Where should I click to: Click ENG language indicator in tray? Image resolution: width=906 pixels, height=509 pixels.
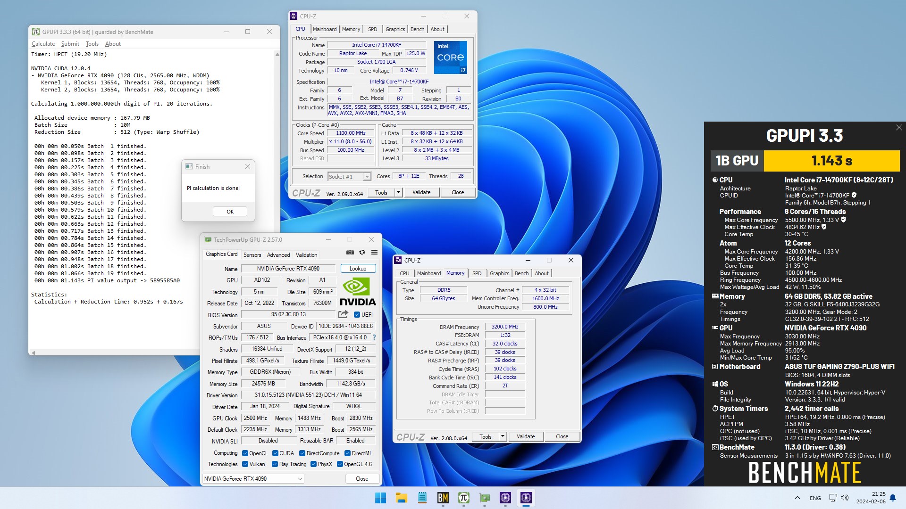coord(815,498)
